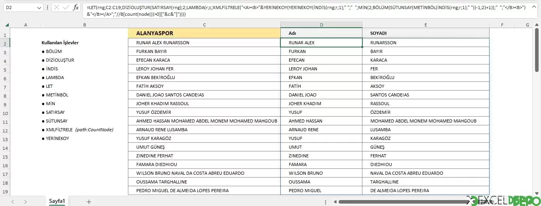The image size is (541, 206).
Task: Click the three-dot tab bar split handle
Action: click(325, 202)
